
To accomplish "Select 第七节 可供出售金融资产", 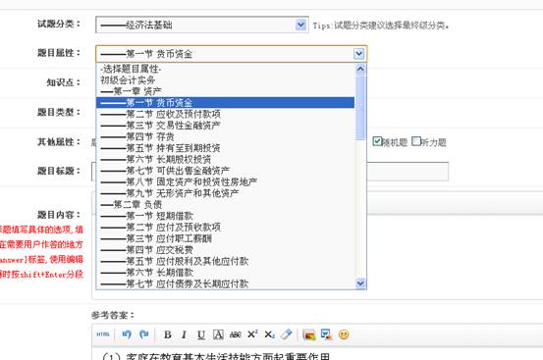I will pos(226,171).
